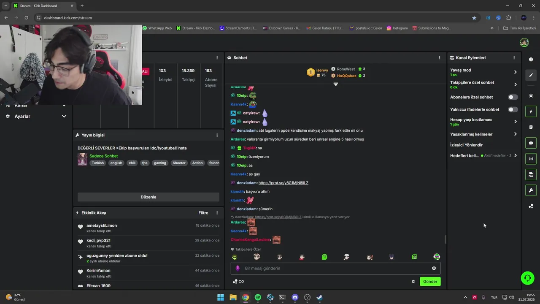This screenshot has height=304, width=540.
Task: Click the purple microphone icon in message box
Action: pyautogui.click(x=238, y=268)
